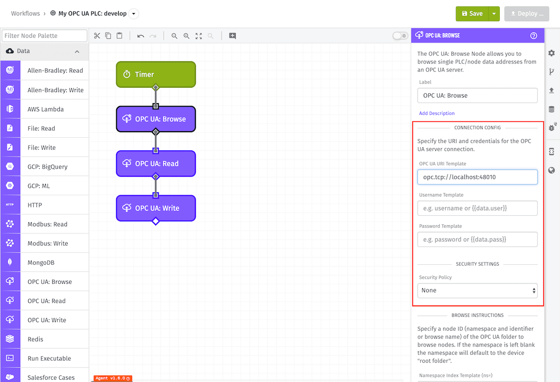The height and width of the screenshot is (382, 560).
Task: Open the versions branch icon
Action: click(x=552, y=72)
